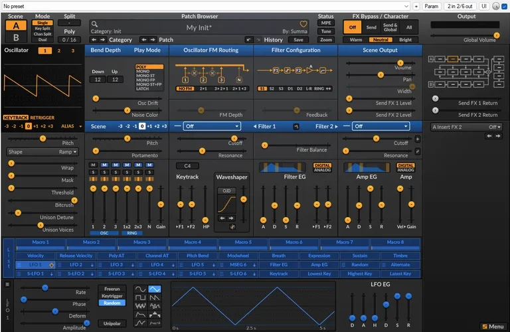Viewport: 510px width, 332px height.
Task: Click the patch search magnifier icon
Action: (94, 25)
